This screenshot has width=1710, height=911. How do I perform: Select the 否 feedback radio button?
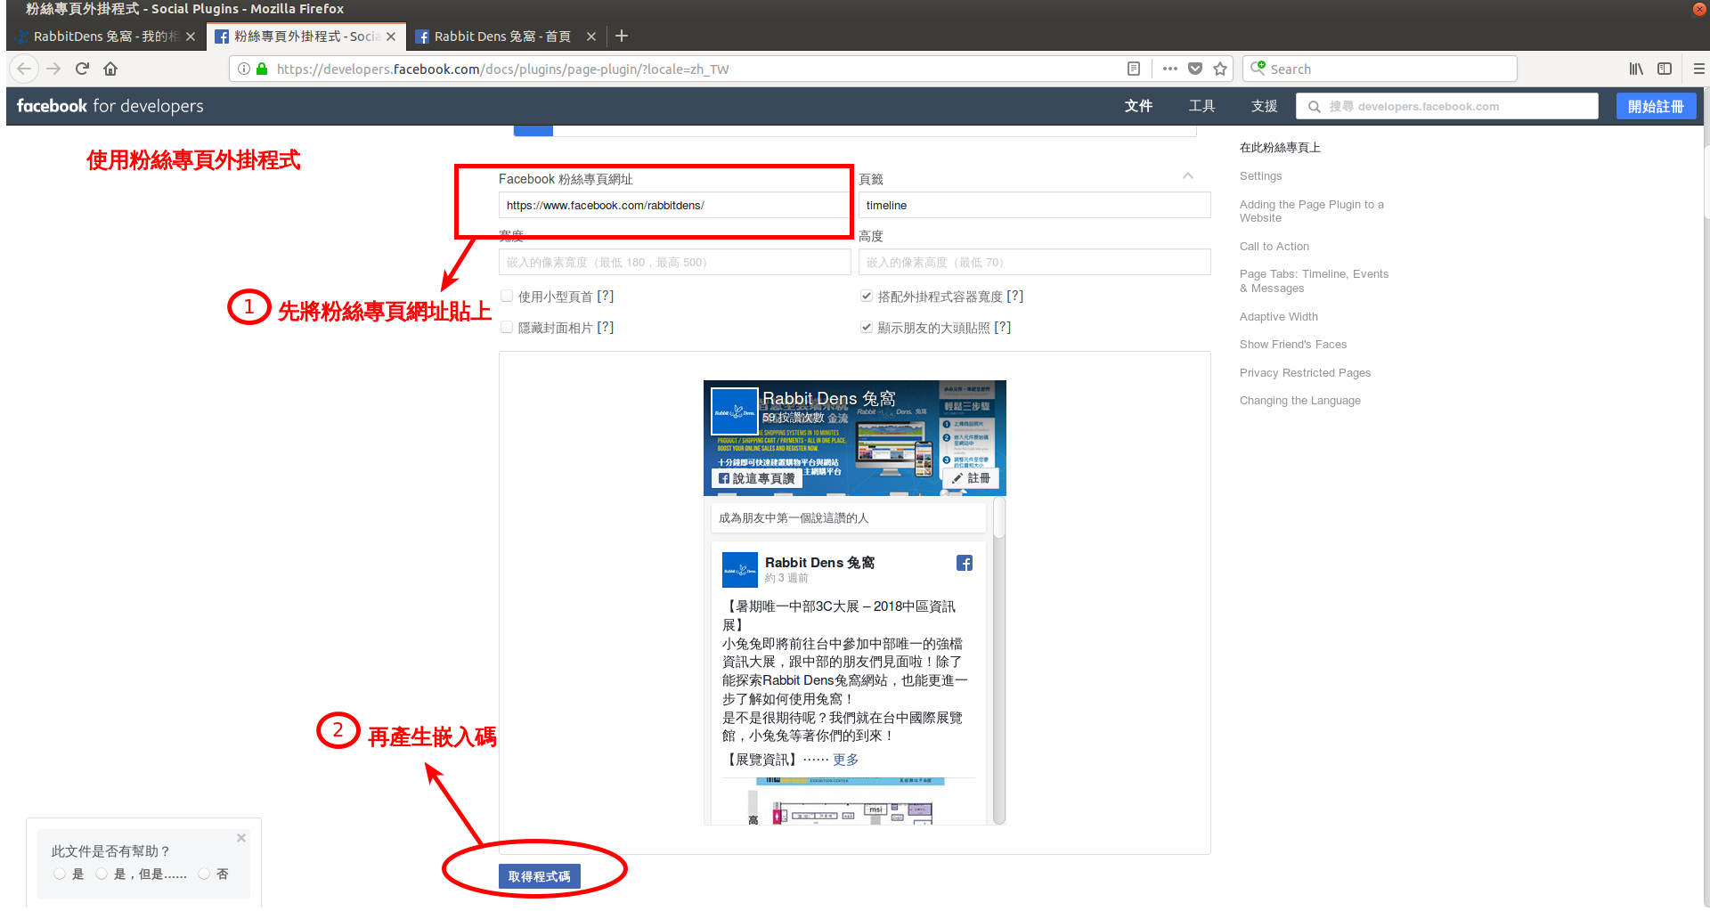click(204, 874)
